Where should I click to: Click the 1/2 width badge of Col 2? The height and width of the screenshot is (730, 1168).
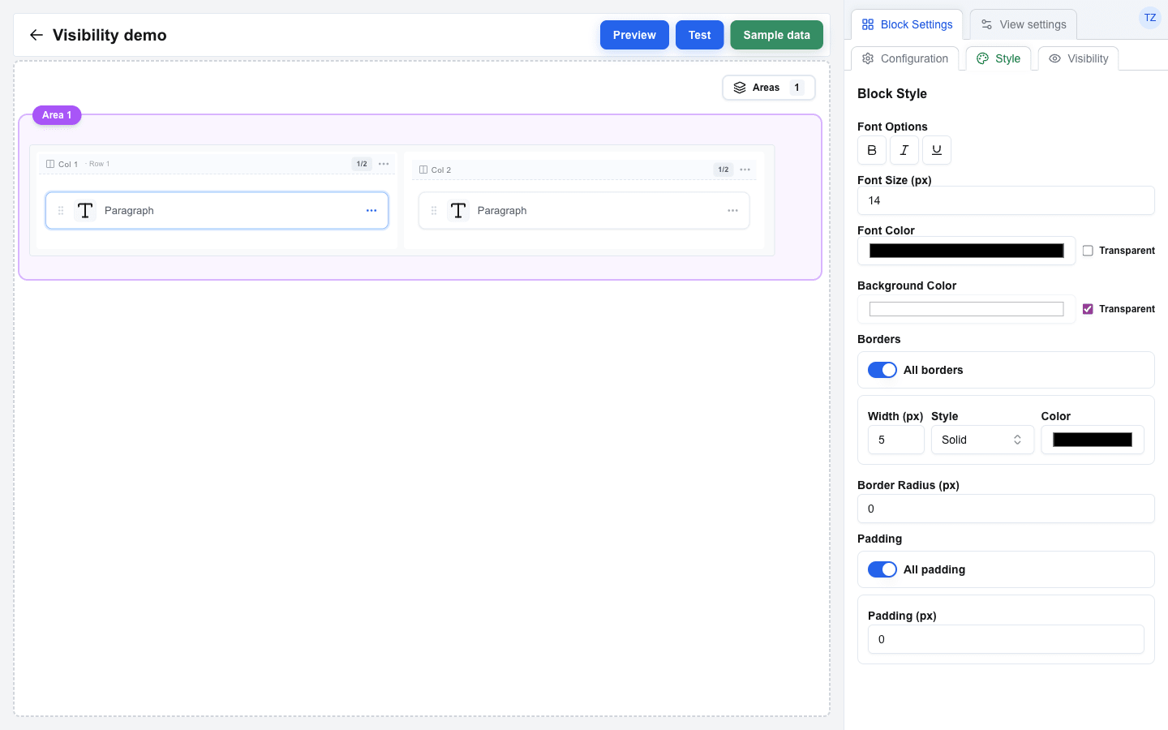[x=724, y=170]
